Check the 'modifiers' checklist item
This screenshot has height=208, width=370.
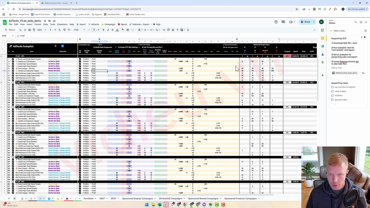[332, 95]
